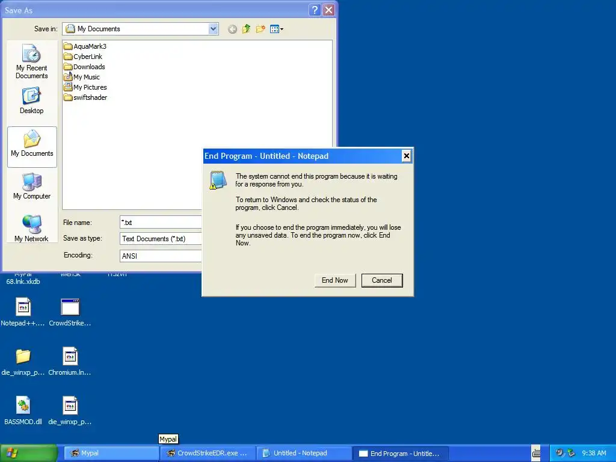The width and height of the screenshot is (616, 462).
Task: Click the on-screen keyboard taskbar icon
Action: point(536,453)
